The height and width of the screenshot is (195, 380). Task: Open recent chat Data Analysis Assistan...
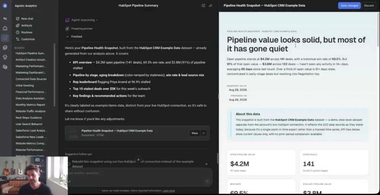[31, 98]
